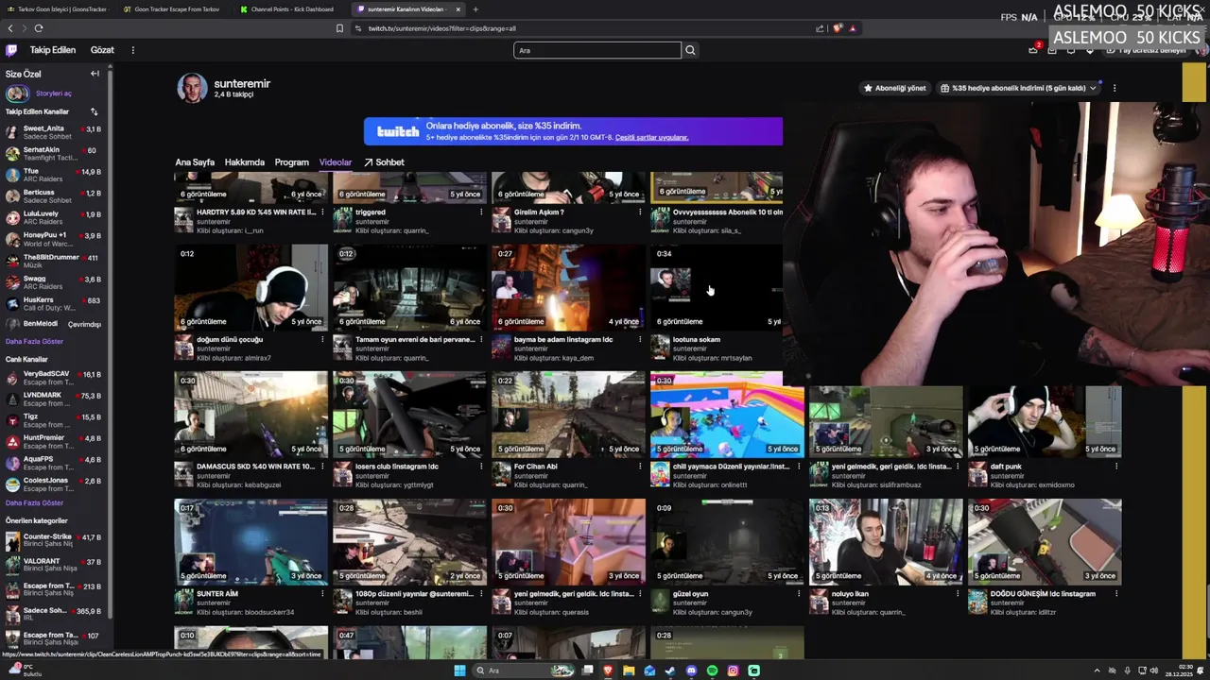This screenshot has width=1210, height=680.
Task: Open LuluLuvely in followed channels
Action: click(53, 217)
